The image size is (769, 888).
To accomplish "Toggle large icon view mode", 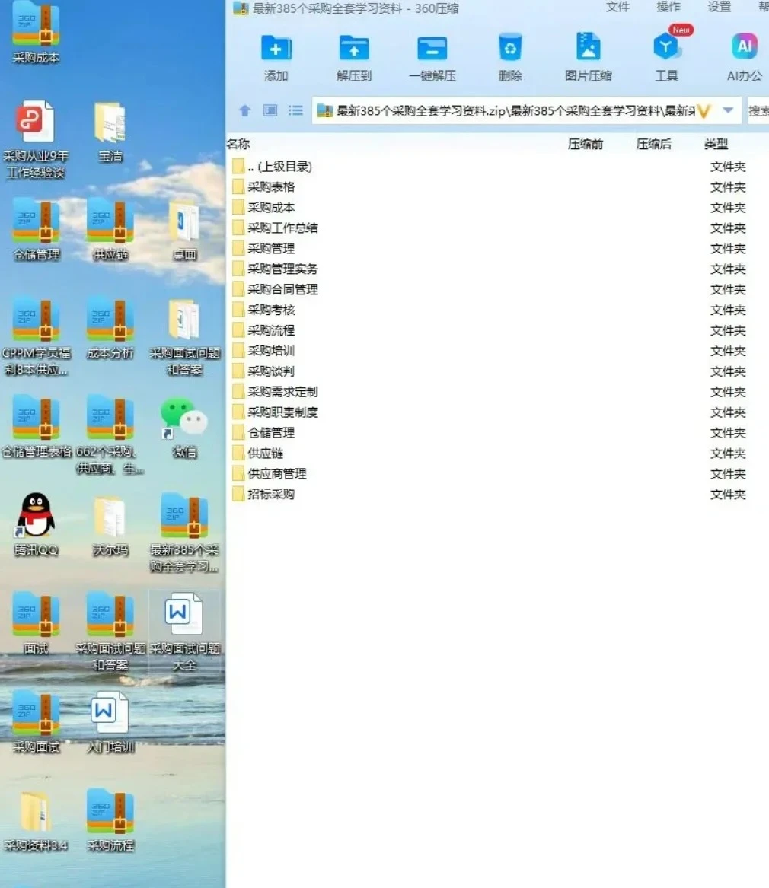I will (x=270, y=110).
